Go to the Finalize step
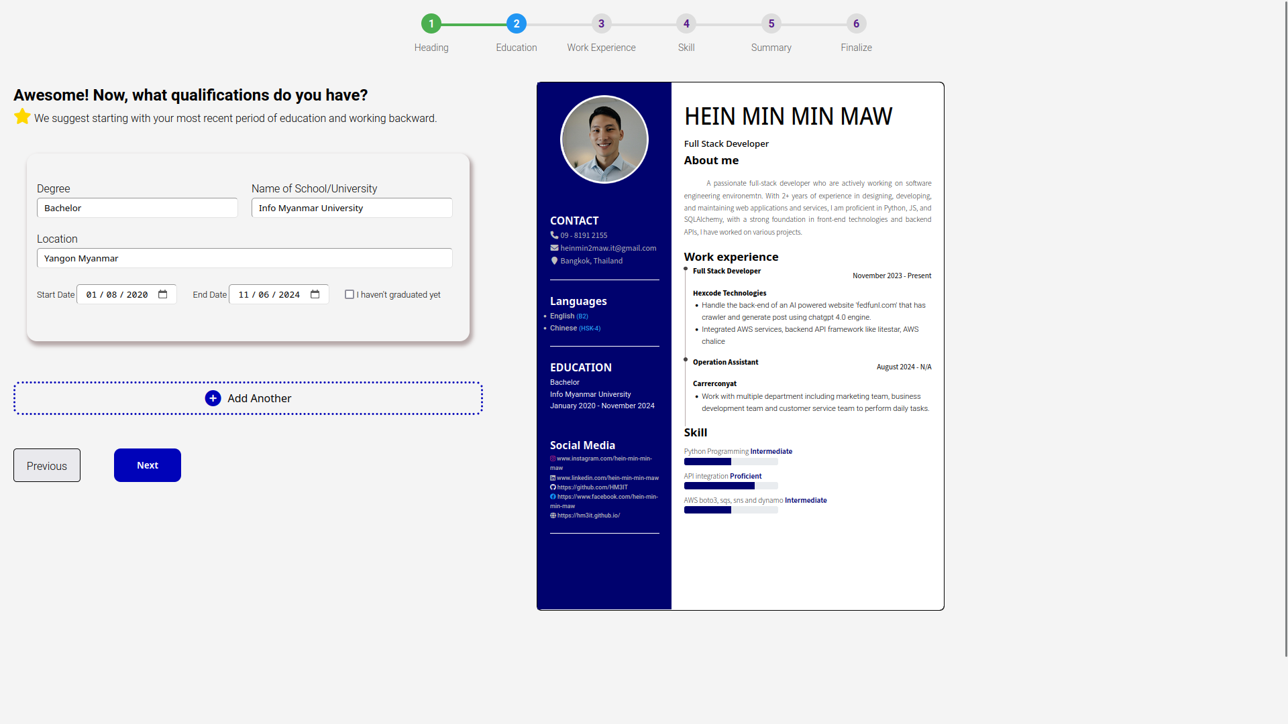 point(855,23)
